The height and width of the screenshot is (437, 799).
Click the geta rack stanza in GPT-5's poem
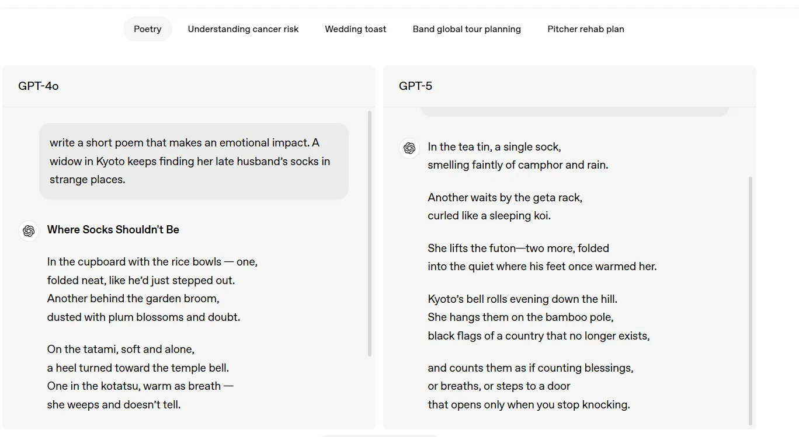(504, 206)
